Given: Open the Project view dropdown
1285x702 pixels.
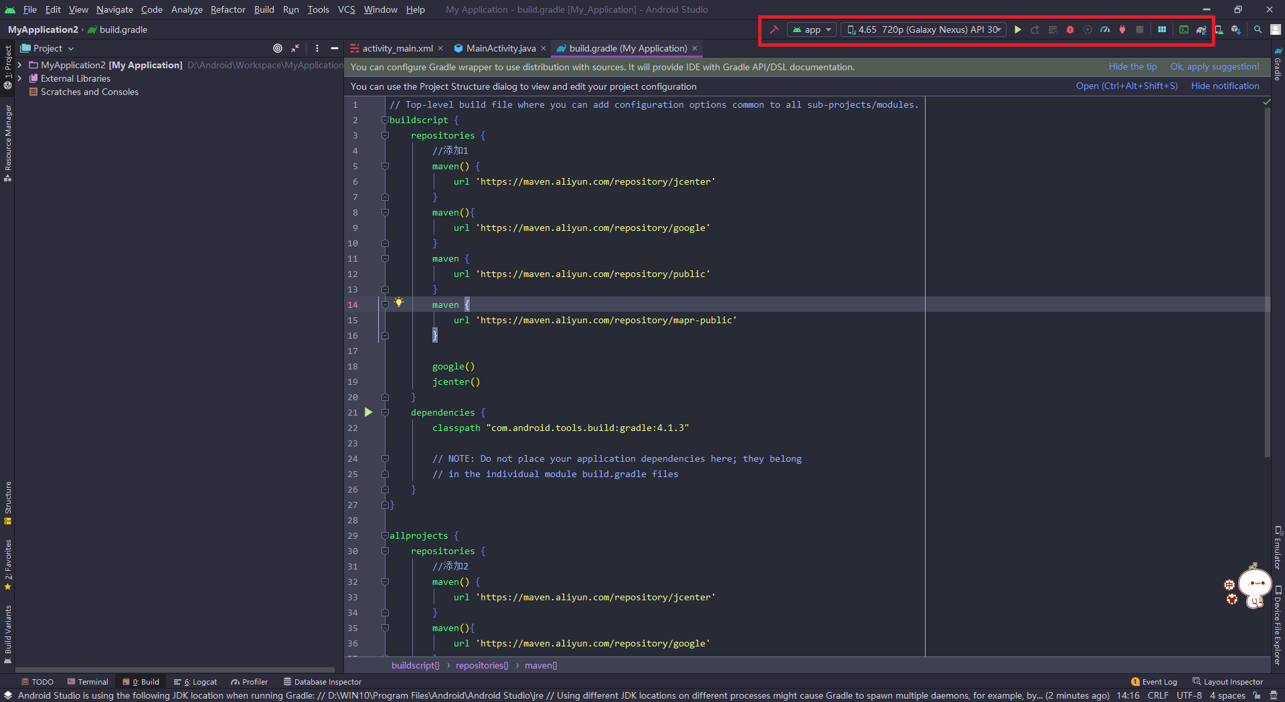Looking at the screenshot, I should pos(46,48).
